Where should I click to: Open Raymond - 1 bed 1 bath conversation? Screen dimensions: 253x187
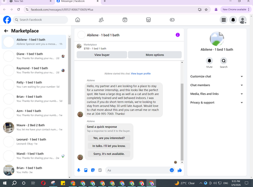point(34,70)
